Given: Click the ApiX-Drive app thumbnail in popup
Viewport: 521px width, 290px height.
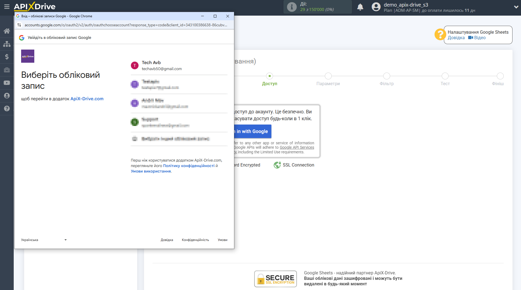Looking at the screenshot, I should coord(28,56).
